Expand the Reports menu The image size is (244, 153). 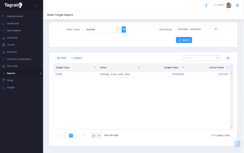coord(21,73)
